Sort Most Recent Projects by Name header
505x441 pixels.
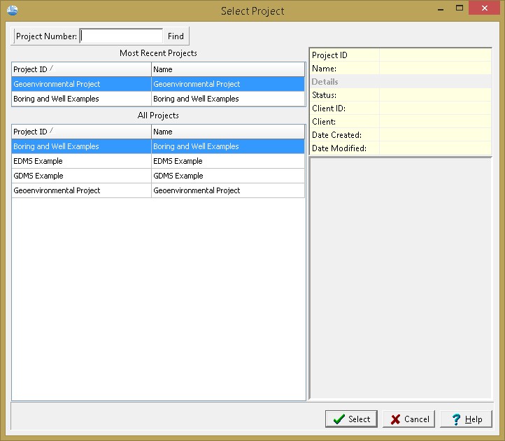pyautogui.click(x=227, y=69)
